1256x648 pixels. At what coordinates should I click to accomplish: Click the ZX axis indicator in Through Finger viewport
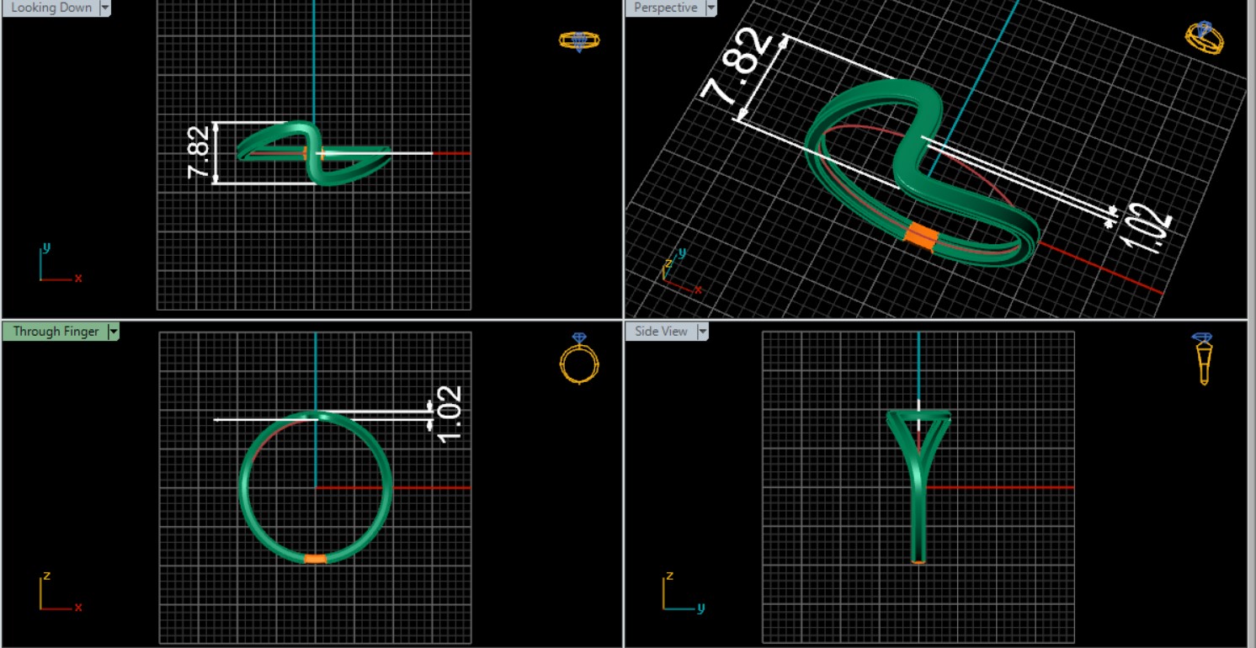tap(56, 593)
